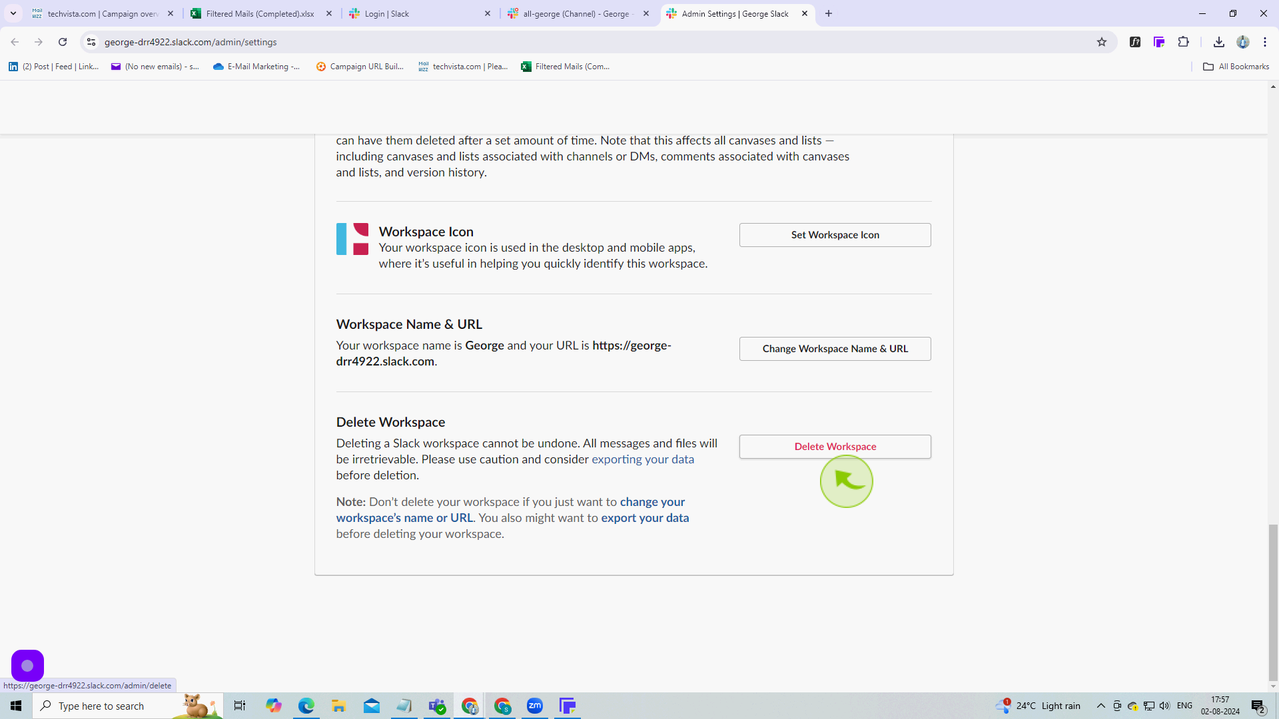1279x719 pixels.
Task: Open Microsoft Teams from taskbar
Action: pos(437,706)
